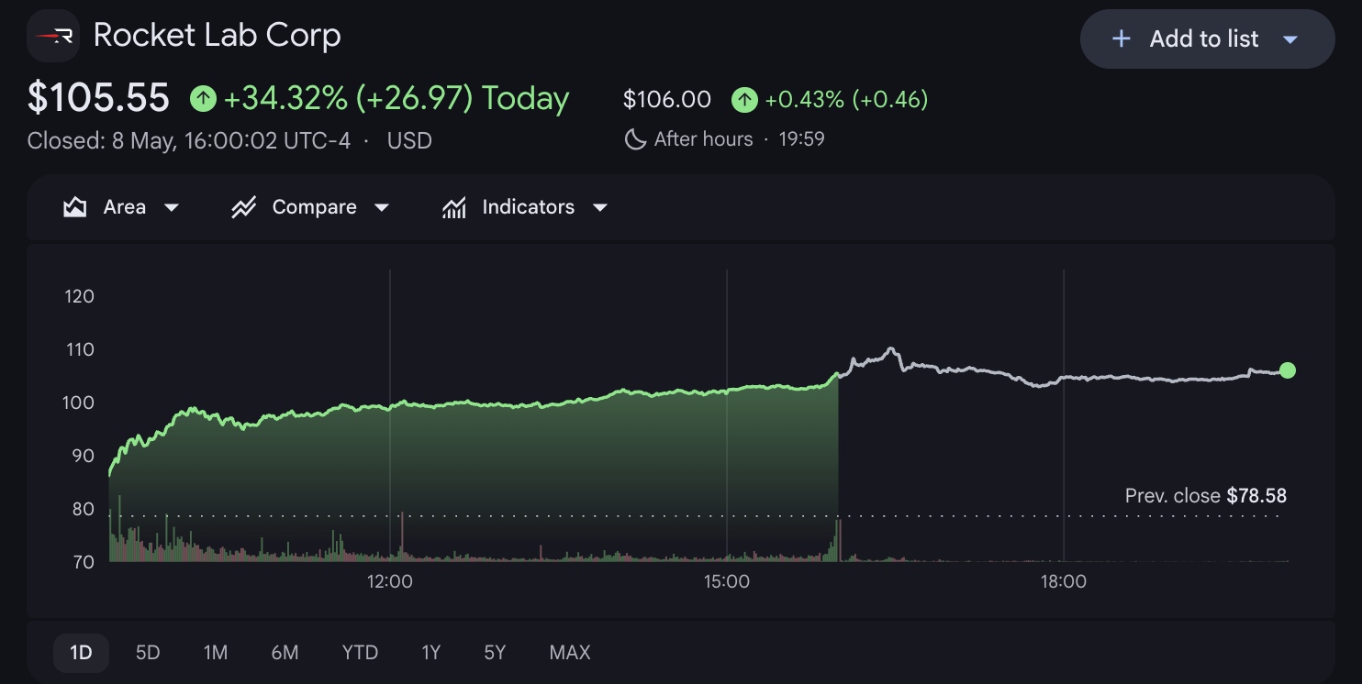Click the Compare lines icon
This screenshot has height=684, width=1362.
click(243, 207)
